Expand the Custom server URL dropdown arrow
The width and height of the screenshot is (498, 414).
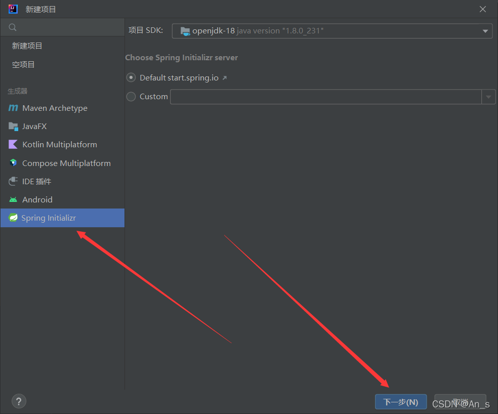point(488,97)
